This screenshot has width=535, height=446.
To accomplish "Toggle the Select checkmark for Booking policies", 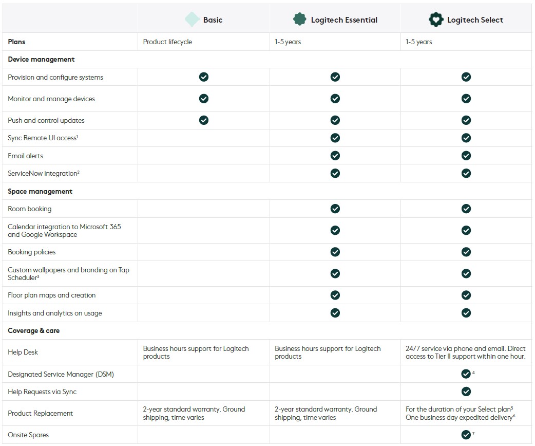I will click(x=466, y=252).
